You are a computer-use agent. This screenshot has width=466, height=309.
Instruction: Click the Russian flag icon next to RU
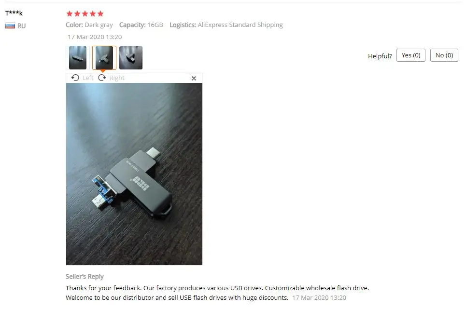[x=10, y=26]
